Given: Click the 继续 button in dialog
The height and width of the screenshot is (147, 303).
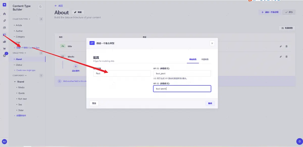Looking at the screenshot, I should [x=210, y=103].
